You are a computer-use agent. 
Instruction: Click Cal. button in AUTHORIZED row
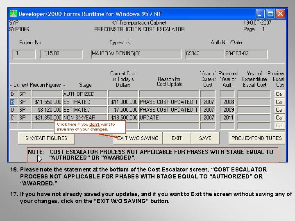[279, 94]
